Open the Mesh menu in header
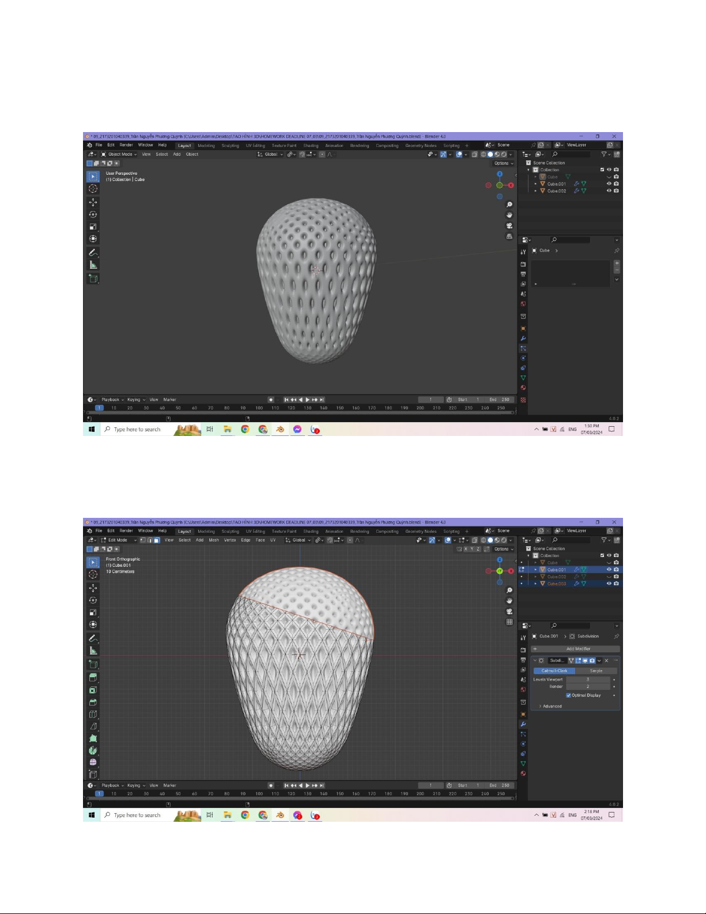 pos(214,540)
